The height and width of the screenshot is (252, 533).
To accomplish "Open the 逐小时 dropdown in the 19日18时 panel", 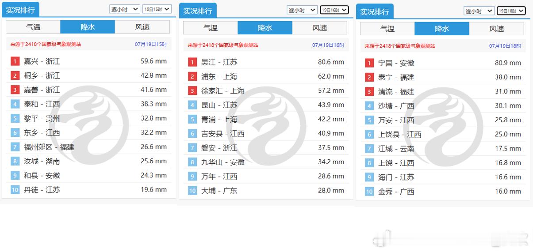I will [479, 11].
